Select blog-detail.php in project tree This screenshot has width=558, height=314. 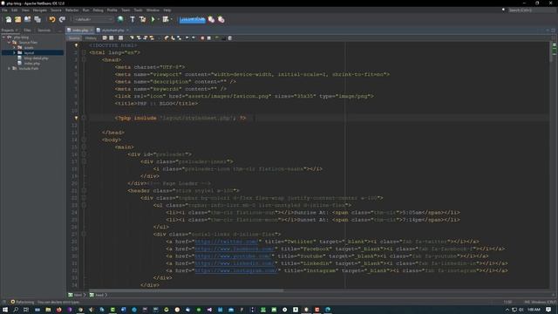click(36, 58)
